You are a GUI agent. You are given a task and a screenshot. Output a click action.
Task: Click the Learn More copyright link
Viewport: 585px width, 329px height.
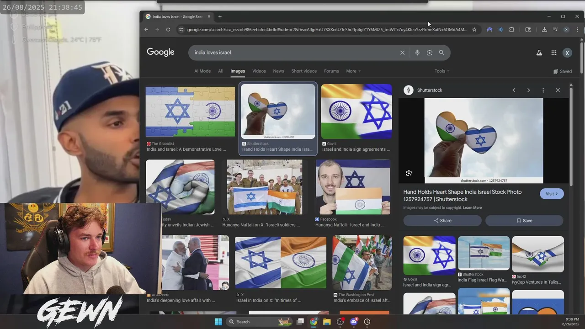pos(472,208)
